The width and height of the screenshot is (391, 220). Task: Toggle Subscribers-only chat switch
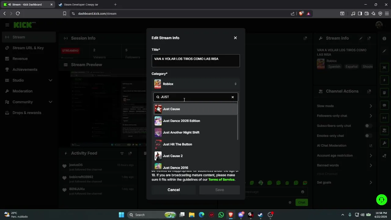pos(368,126)
